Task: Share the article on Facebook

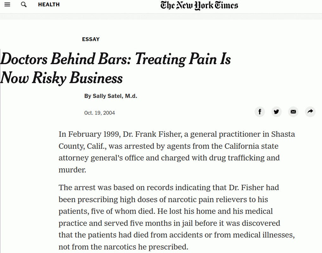Action: point(260,111)
